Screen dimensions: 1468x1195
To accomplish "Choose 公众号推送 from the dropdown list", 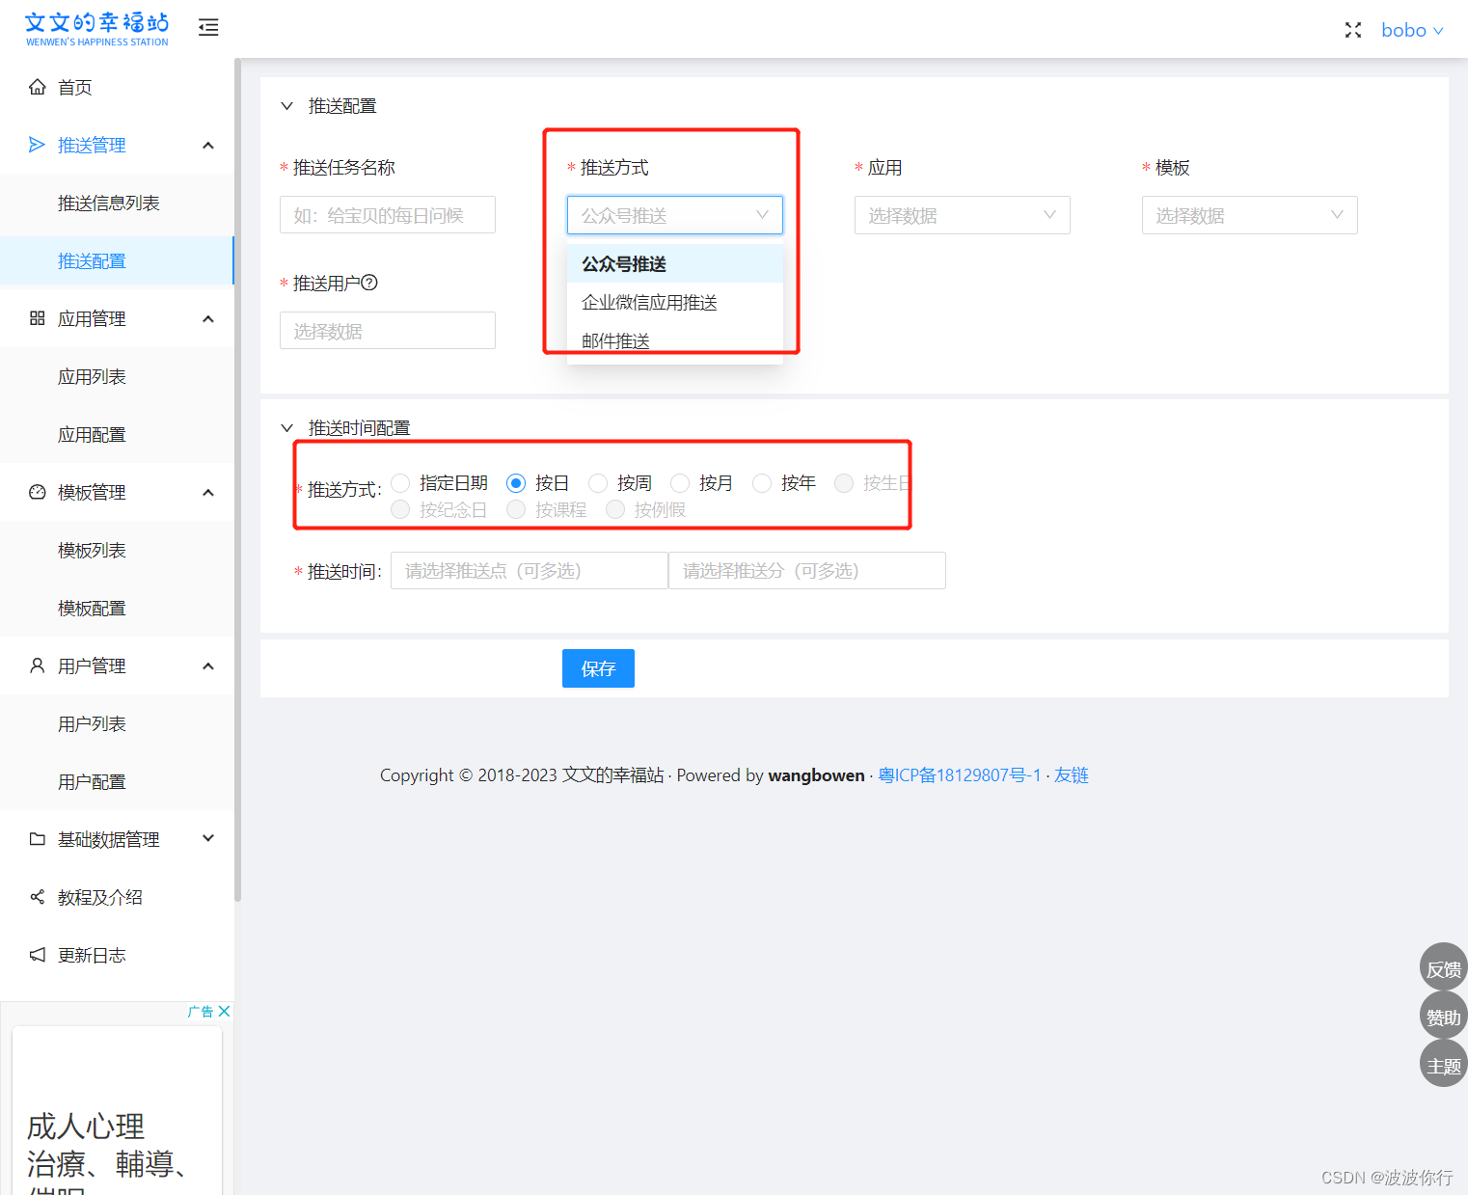I will click(x=675, y=263).
